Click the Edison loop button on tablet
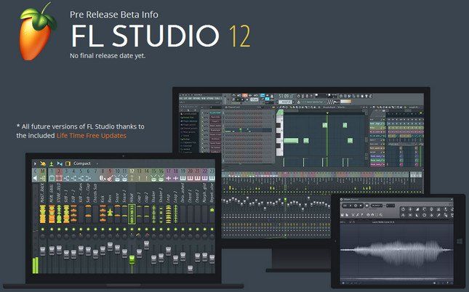Image resolution: width=469 pixels, height=292 pixels. click(x=345, y=206)
